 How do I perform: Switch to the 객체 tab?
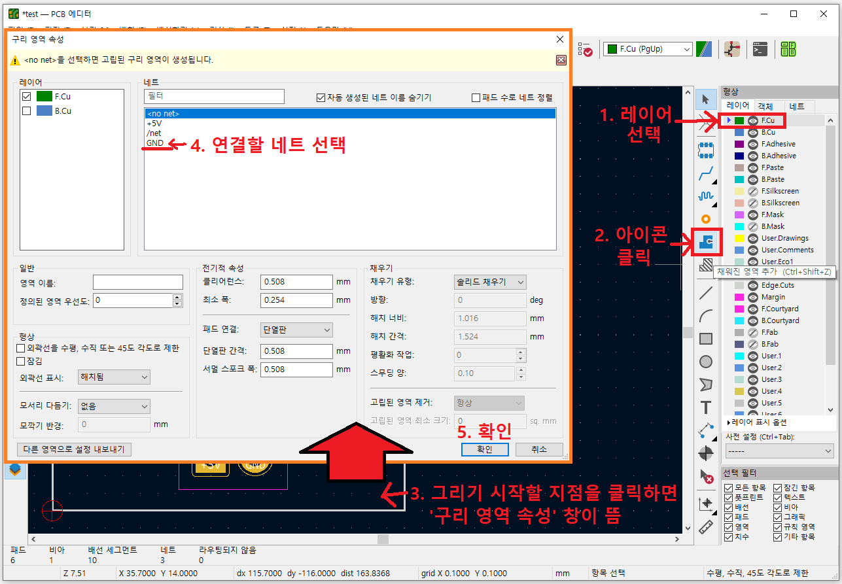click(765, 106)
